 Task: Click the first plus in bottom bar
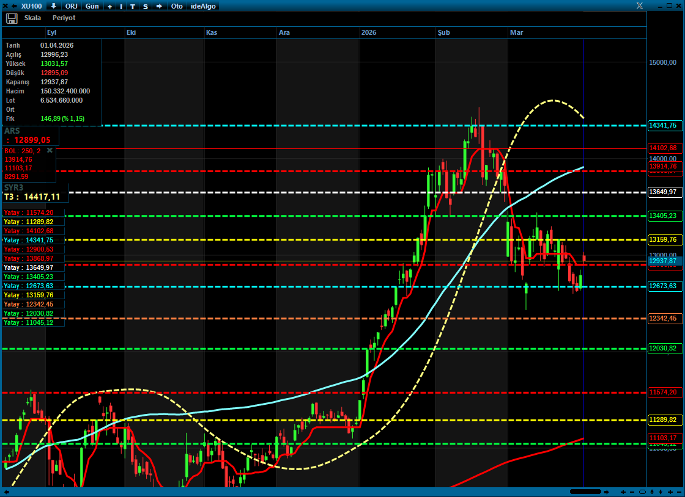(623, 492)
